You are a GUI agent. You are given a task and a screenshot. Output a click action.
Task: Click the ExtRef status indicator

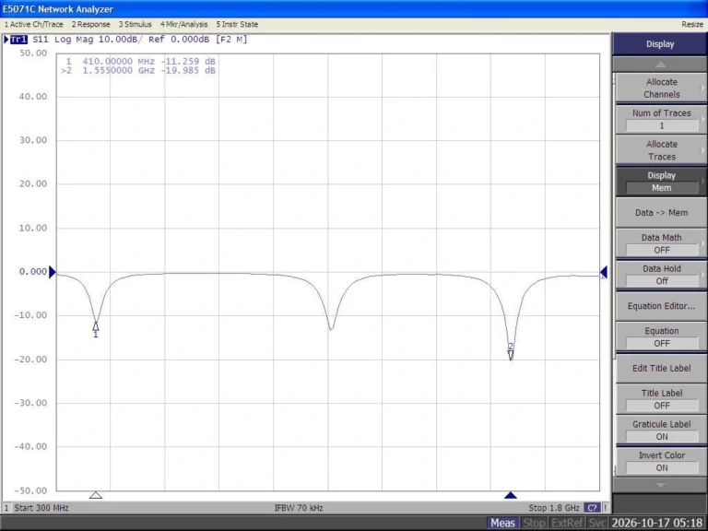(x=567, y=523)
